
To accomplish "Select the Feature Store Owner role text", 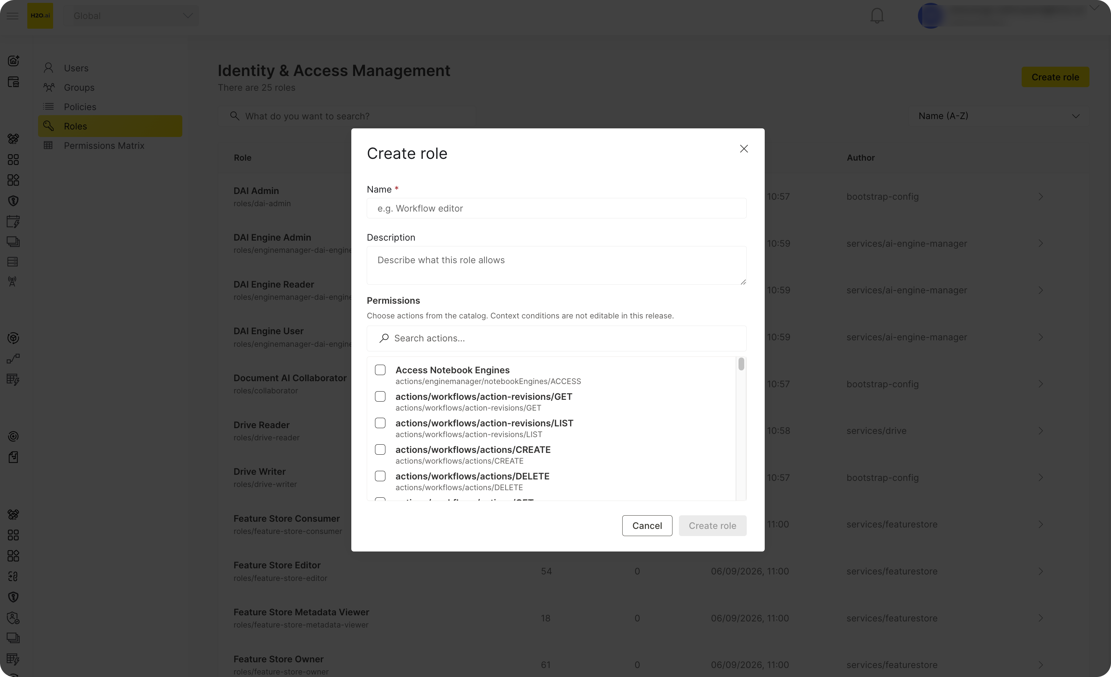I will coord(279,659).
